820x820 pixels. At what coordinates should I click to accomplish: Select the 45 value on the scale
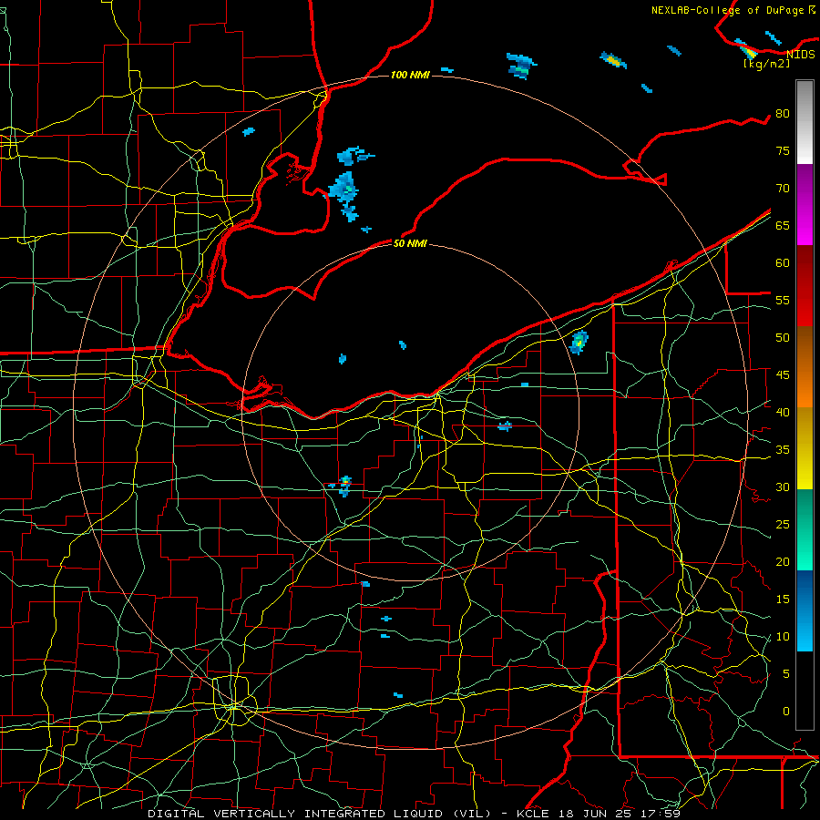tap(783, 375)
